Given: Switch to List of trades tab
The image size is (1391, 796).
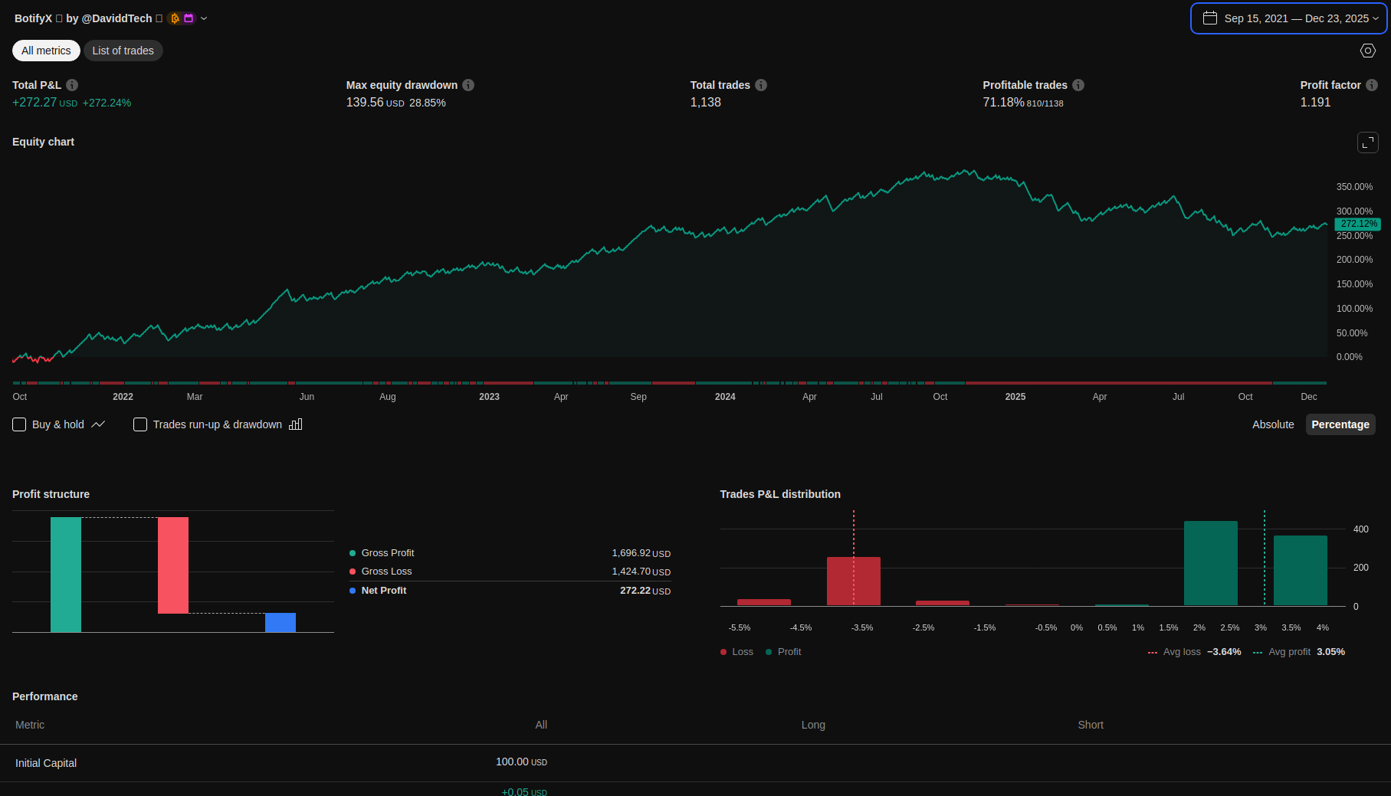Looking at the screenshot, I should [x=123, y=51].
